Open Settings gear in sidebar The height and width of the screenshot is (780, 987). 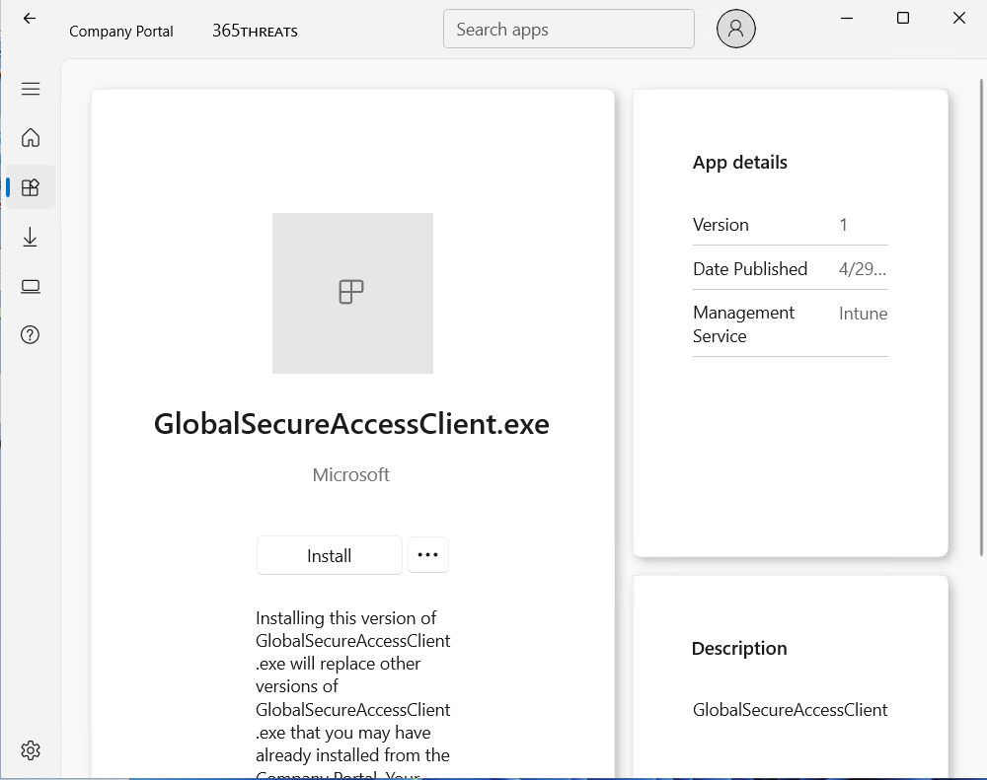point(31,749)
